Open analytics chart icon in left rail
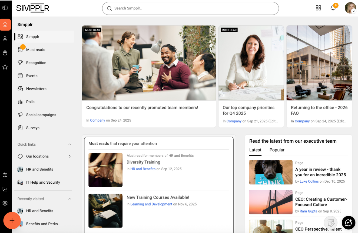Viewport: 358px width, 233px height. [x=5, y=189]
